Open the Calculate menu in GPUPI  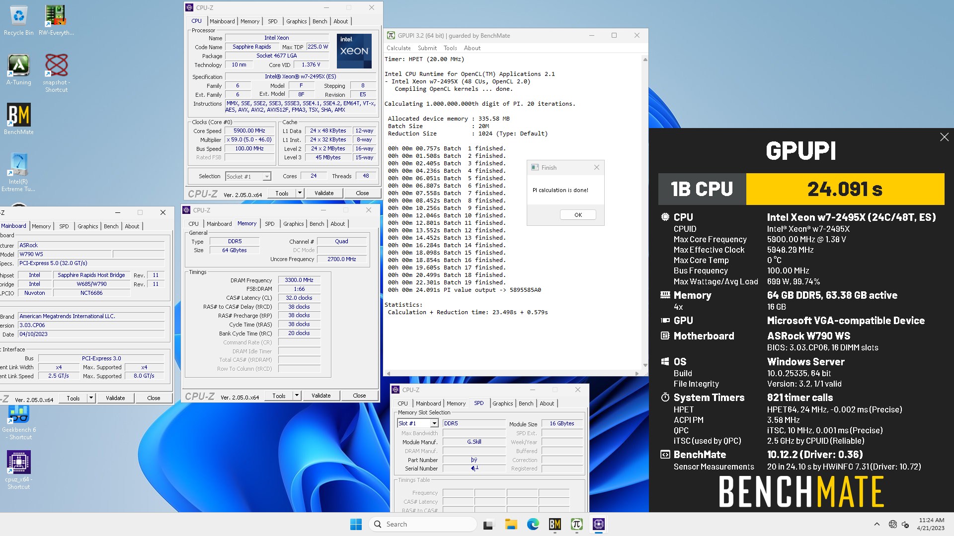coord(398,48)
